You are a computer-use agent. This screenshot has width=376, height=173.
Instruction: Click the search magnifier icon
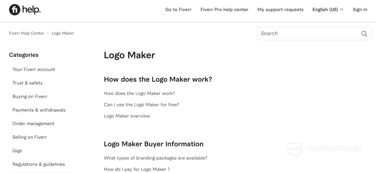coord(364,34)
